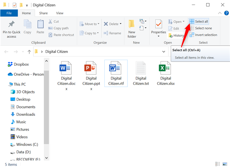Open OneDrive - Personal in sidebar

pos(26,74)
